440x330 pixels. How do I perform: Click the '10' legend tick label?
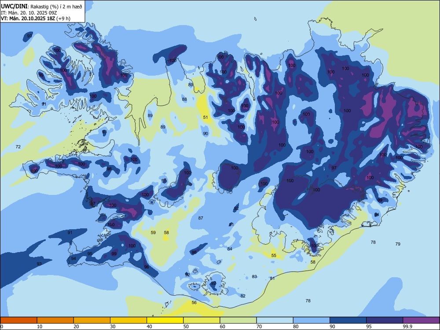(40, 326)
